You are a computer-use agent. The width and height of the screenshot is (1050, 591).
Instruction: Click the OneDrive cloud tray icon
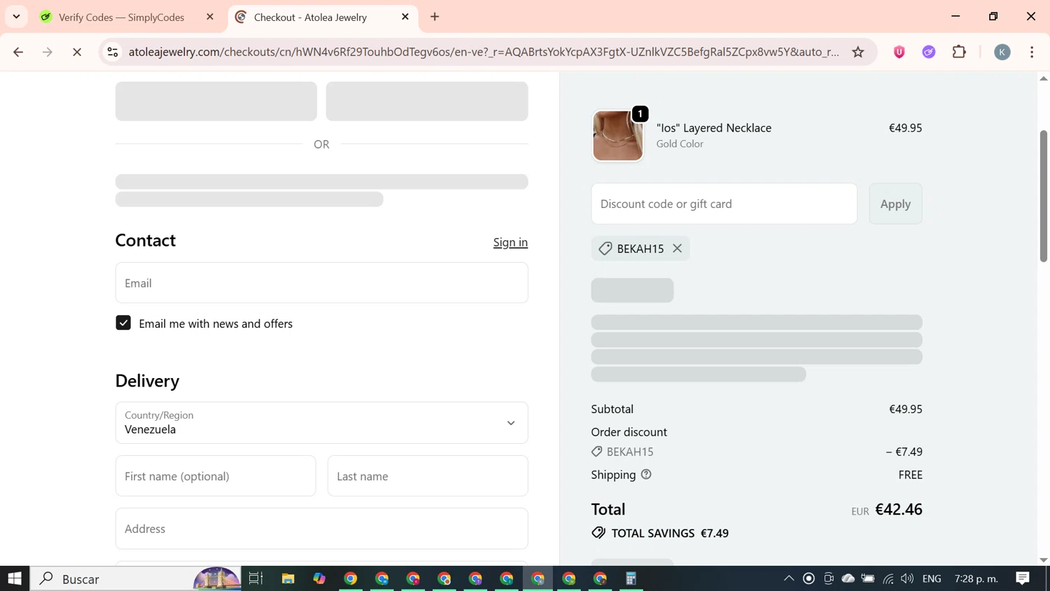[x=848, y=578]
